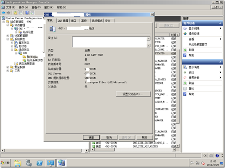This screenshot has width=225, height=168.
Task: Click the Configuration Manager Console taskbar icon
Action: pos(61,163)
